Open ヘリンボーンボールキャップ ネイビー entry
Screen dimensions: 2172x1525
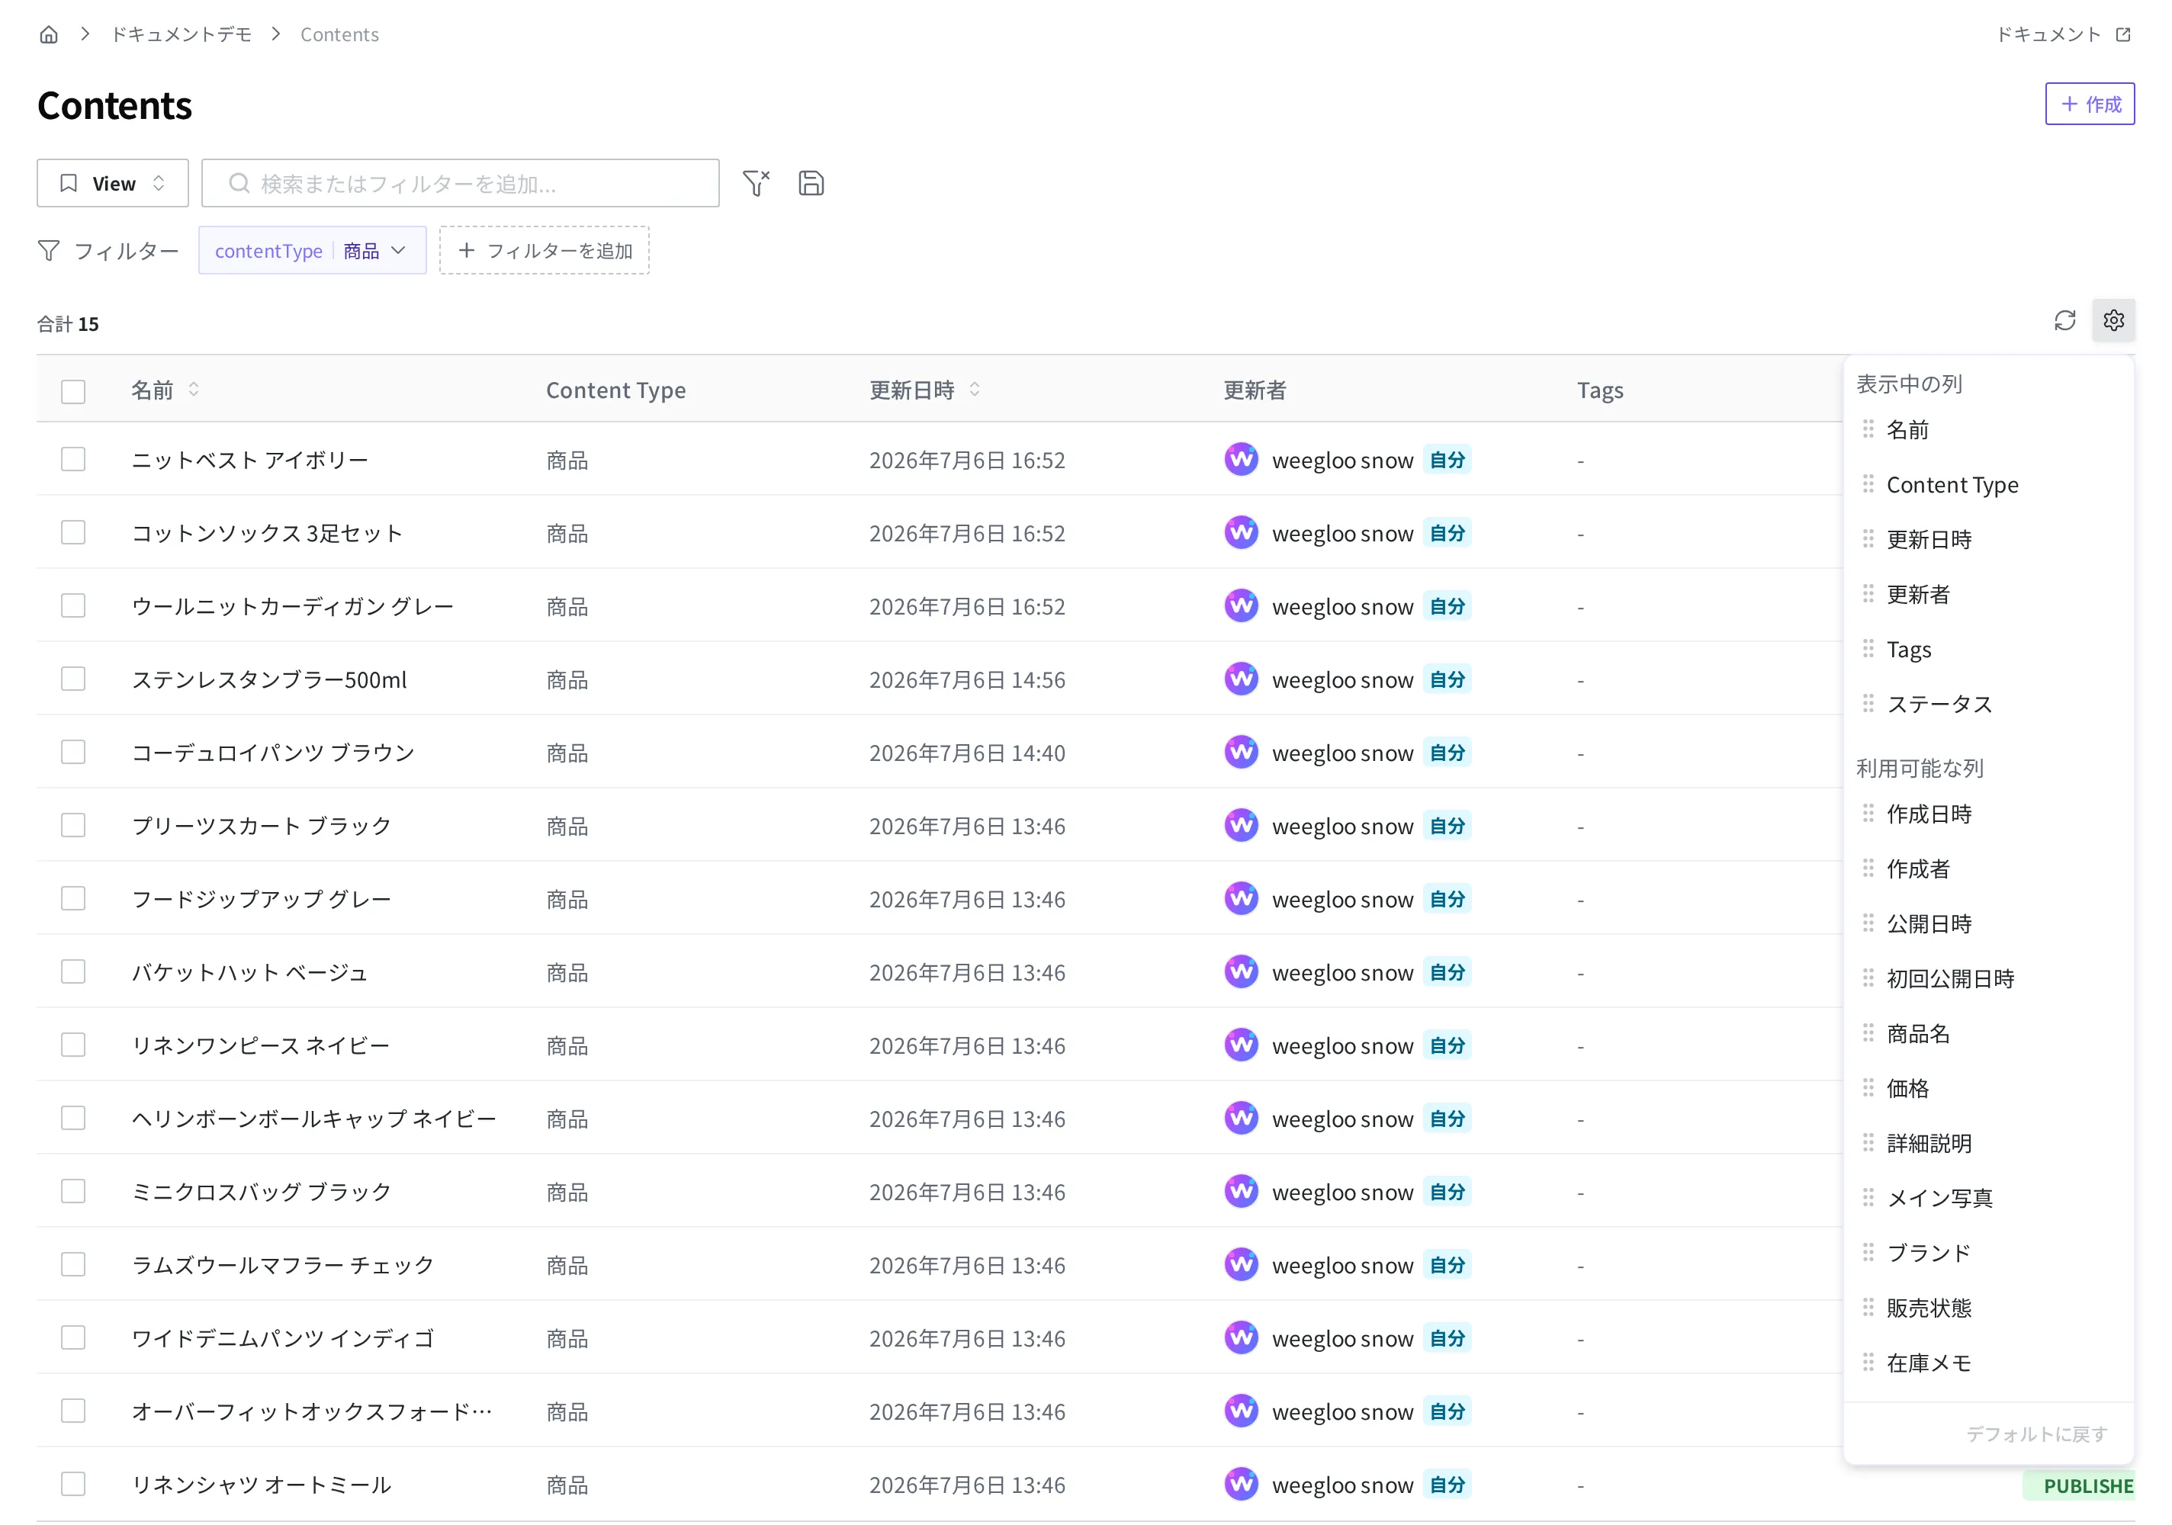click(314, 1119)
